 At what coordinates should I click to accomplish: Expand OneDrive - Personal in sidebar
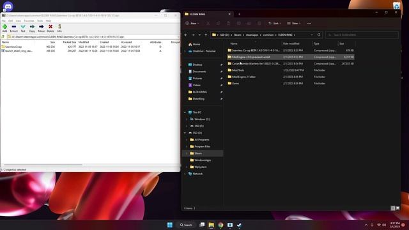pos(185,51)
